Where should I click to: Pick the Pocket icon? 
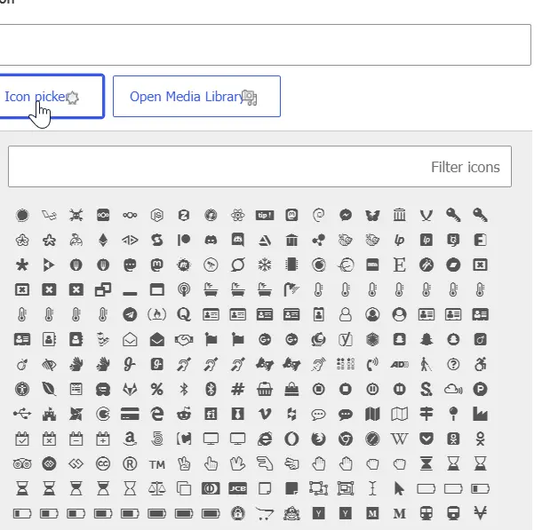(426, 439)
